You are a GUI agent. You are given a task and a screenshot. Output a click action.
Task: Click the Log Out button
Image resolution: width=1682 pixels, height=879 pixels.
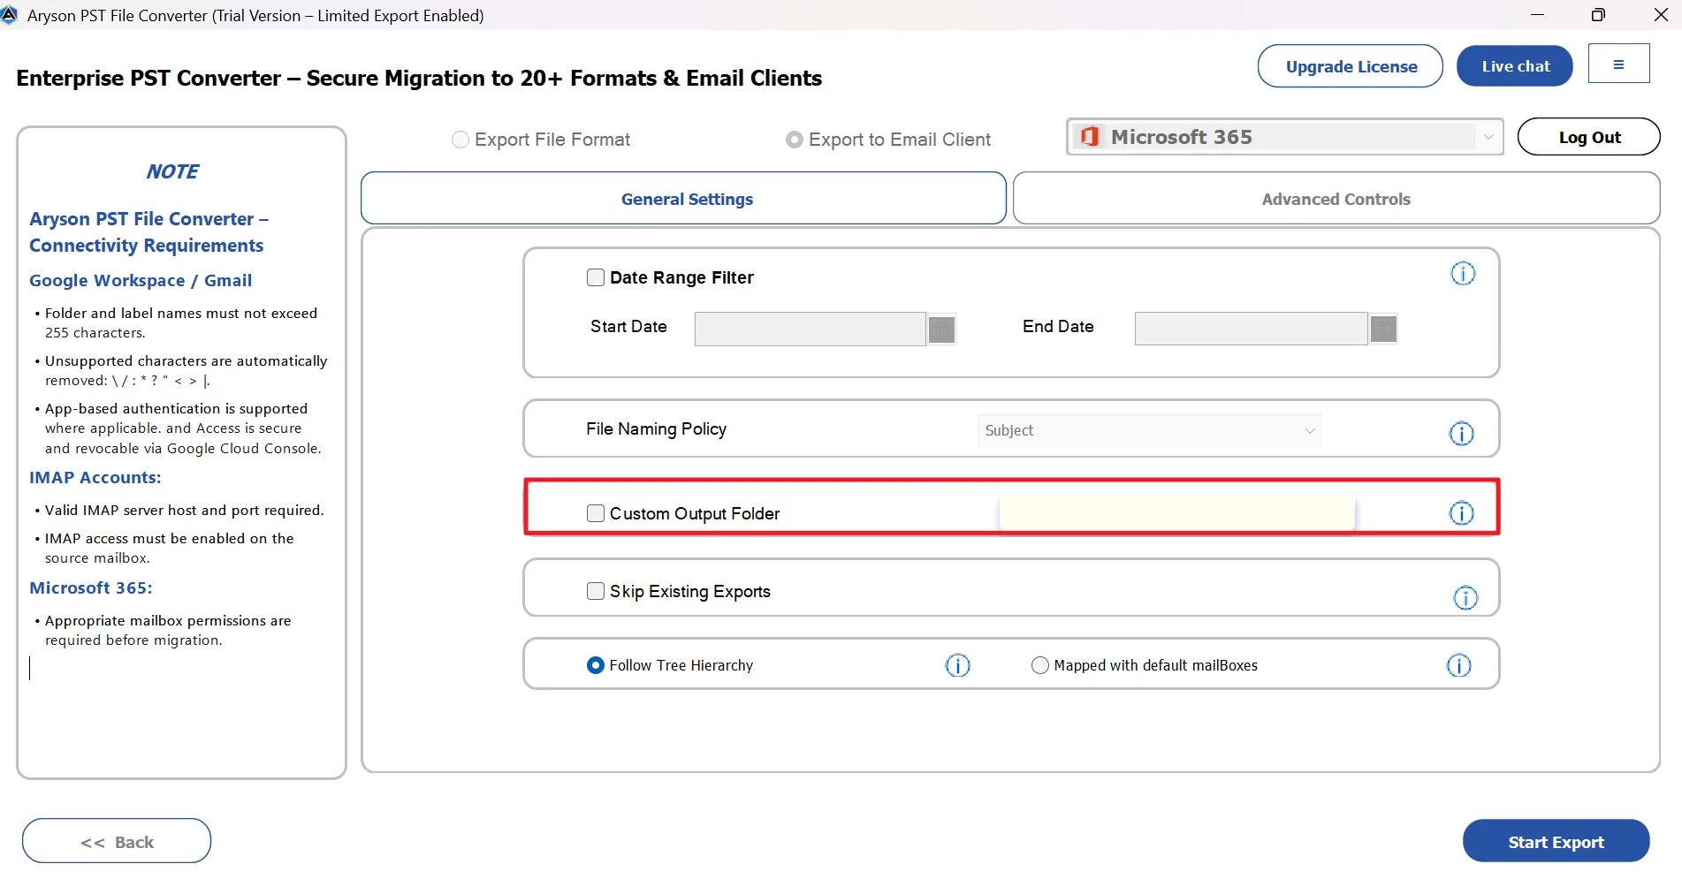coord(1589,137)
